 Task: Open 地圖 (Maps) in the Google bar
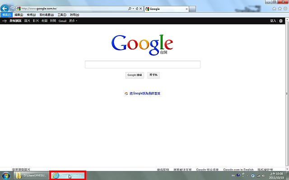(x=44, y=21)
